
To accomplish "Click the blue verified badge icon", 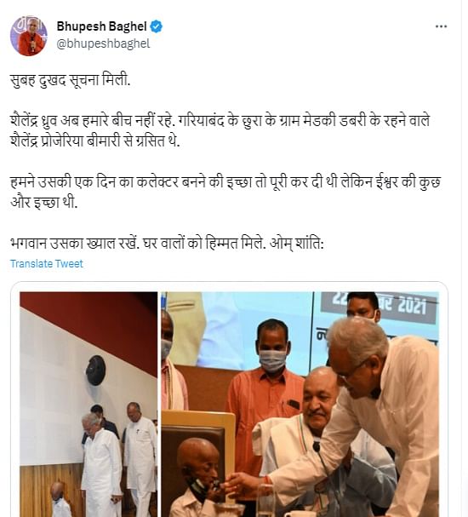I will point(156,26).
